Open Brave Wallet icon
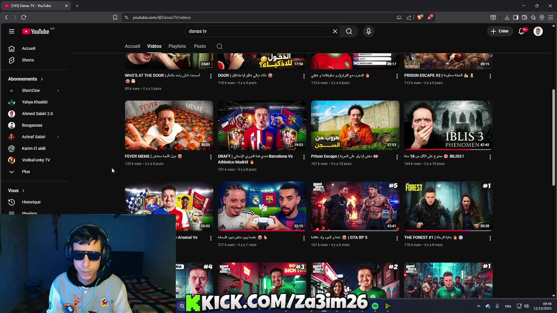The image size is (557, 313). (524, 17)
